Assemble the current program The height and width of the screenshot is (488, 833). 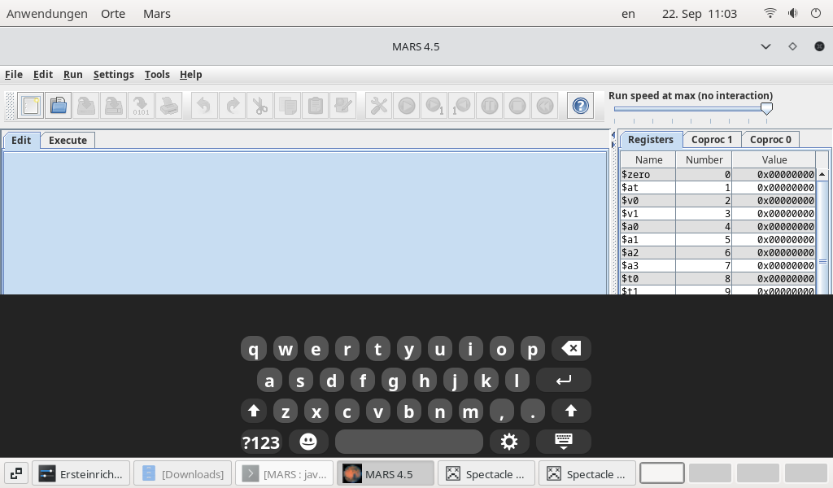click(377, 105)
